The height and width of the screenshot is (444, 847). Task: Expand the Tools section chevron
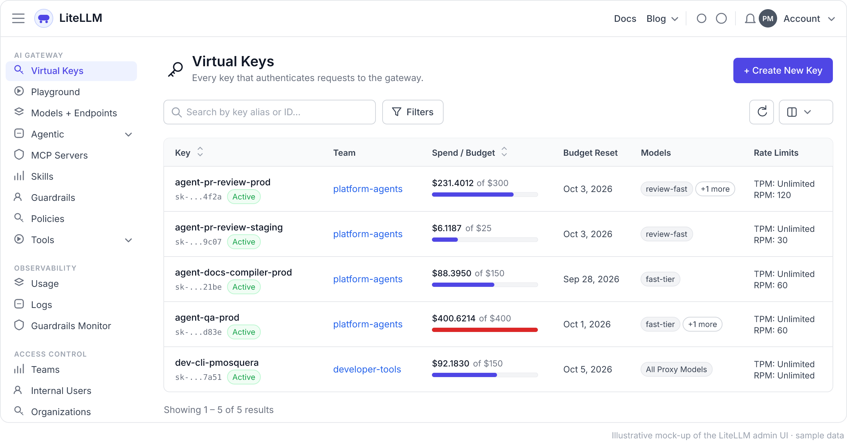(128, 240)
